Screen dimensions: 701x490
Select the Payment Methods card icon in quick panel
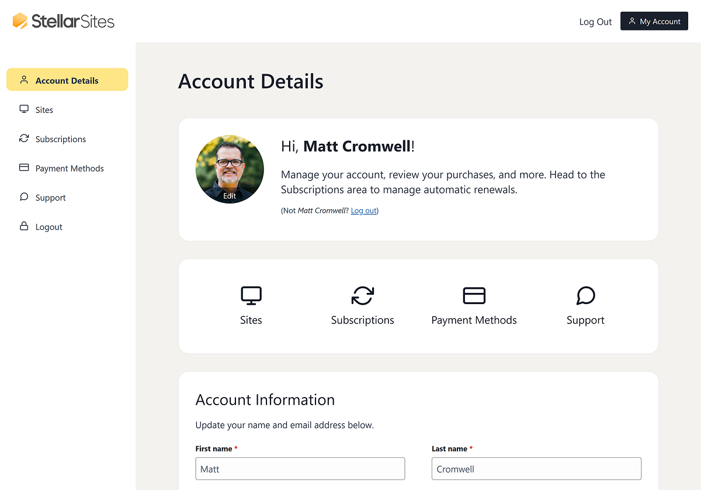pyautogui.click(x=474, y=295)
